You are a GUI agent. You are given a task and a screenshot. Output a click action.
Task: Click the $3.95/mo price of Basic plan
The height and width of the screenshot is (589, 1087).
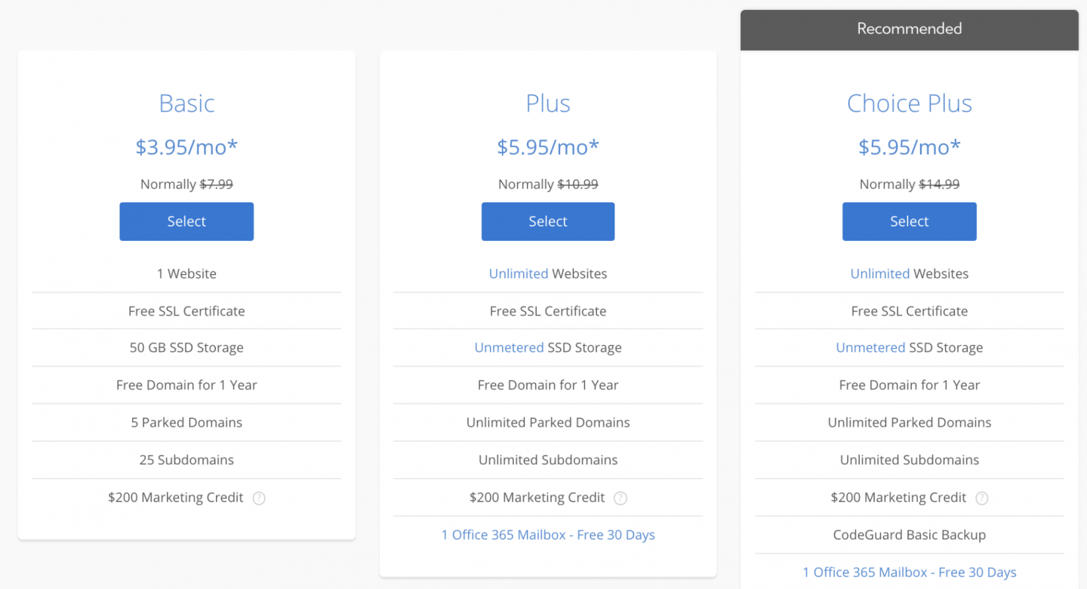186,146
